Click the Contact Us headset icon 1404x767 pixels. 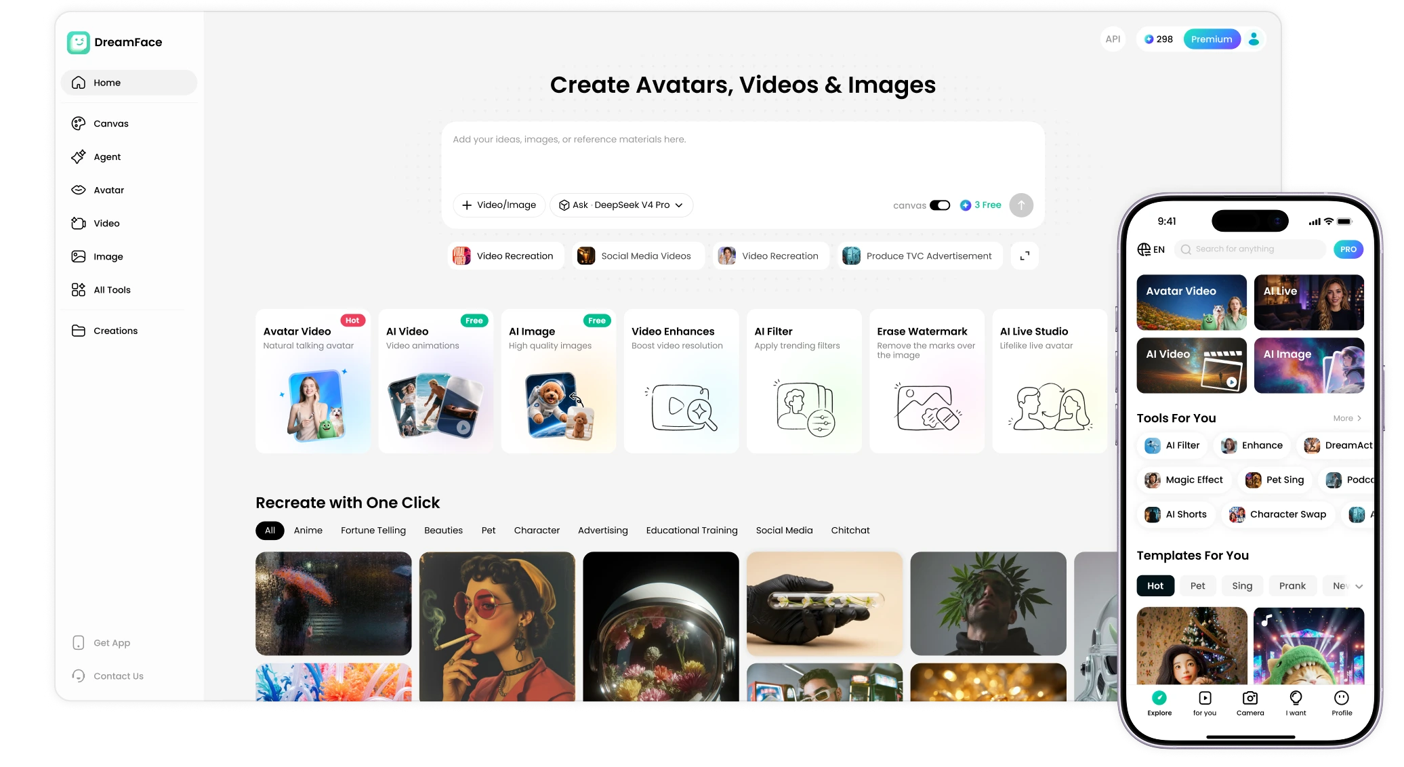pos(79,676)
